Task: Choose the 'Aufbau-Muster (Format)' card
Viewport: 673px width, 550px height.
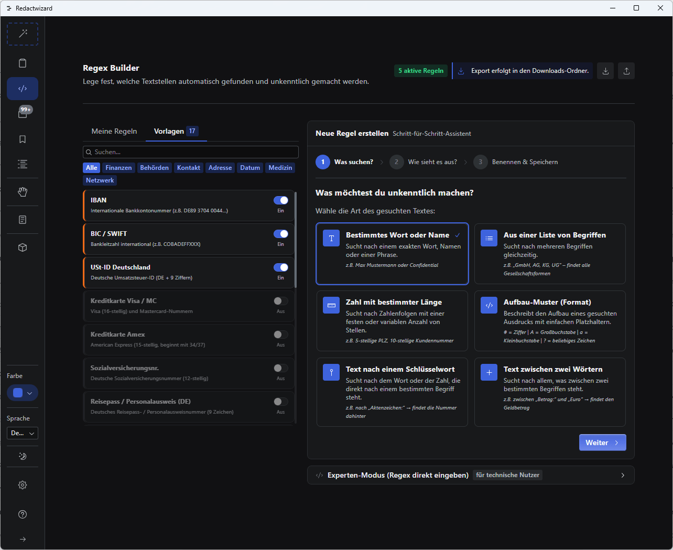Action: tap(550, 321)
